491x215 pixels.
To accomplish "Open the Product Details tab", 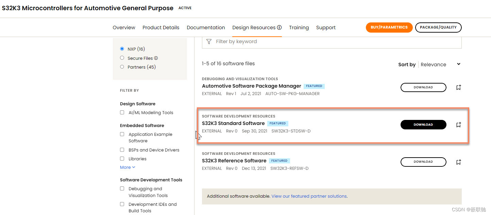I will click(161, 28).
